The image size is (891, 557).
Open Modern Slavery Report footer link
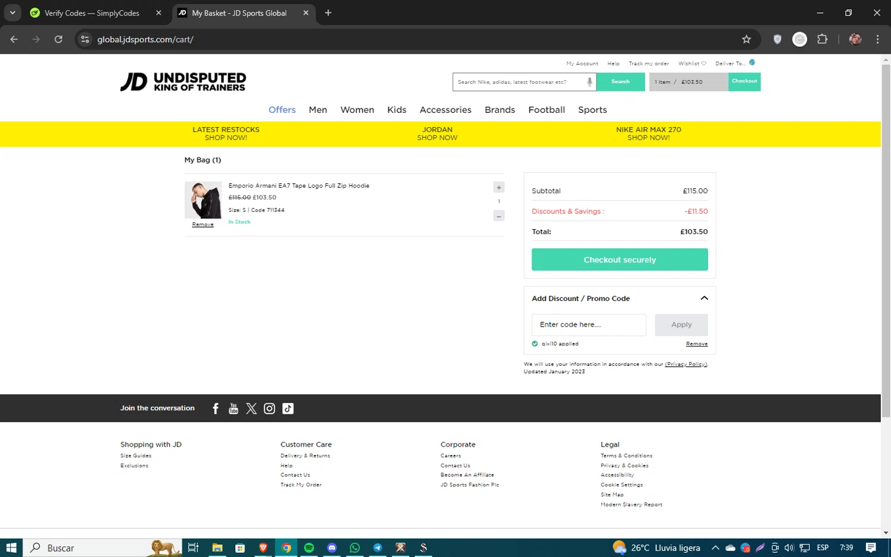point(631,505)
